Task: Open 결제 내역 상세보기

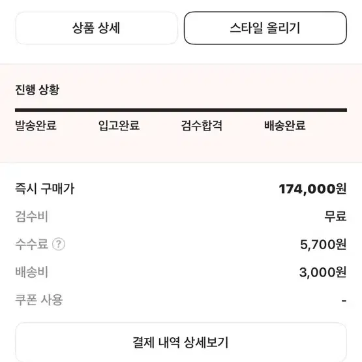Action: pyautogui.click(x=181, y=342)
